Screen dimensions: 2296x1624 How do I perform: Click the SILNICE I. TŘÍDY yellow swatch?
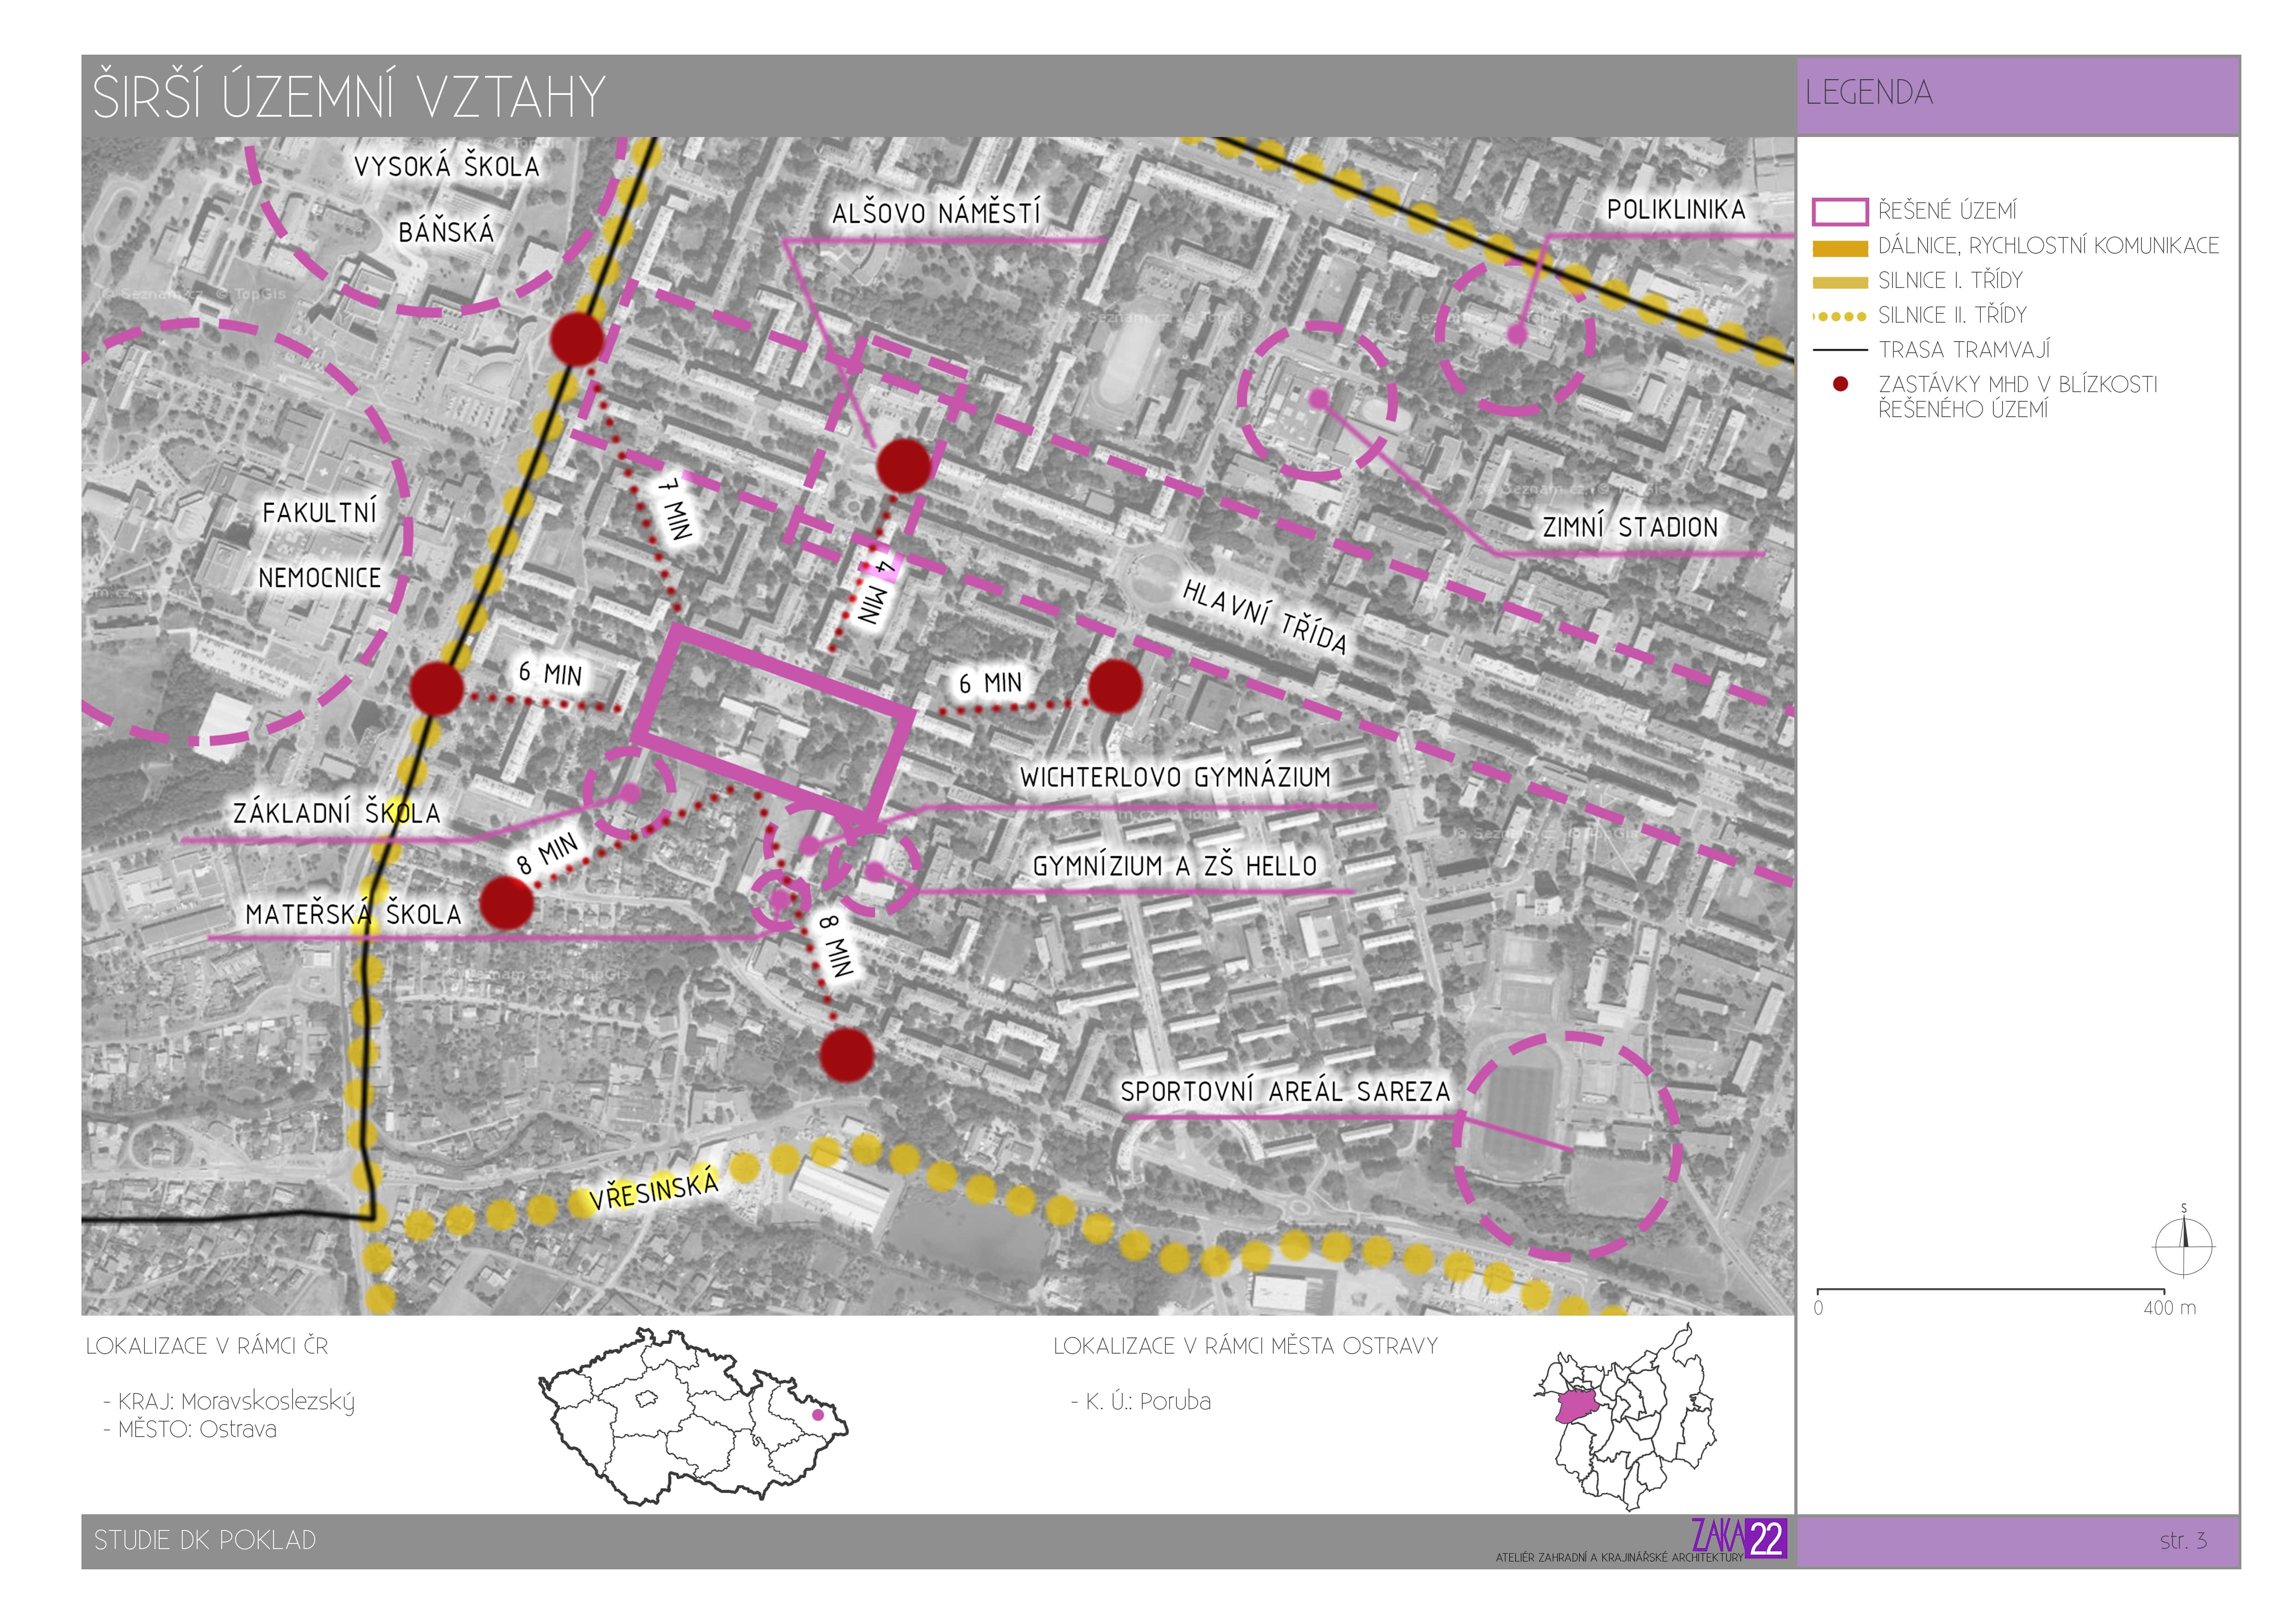tap(1839, 282)
